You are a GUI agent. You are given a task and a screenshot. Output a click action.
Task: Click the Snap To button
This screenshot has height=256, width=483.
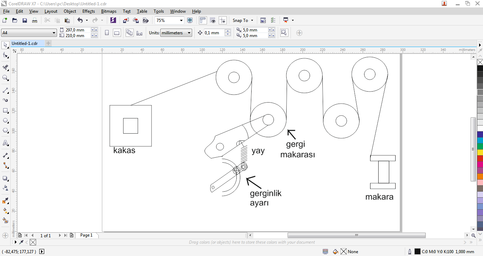coord(243,21)
